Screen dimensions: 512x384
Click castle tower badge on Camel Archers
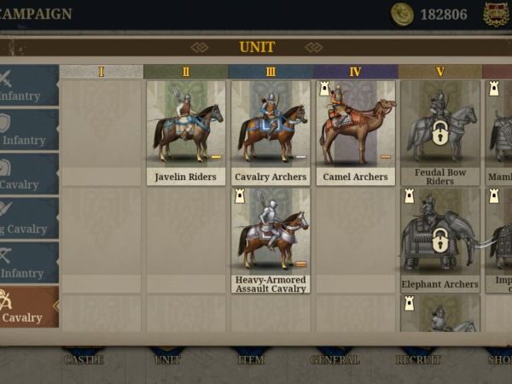tap(324, 89)
